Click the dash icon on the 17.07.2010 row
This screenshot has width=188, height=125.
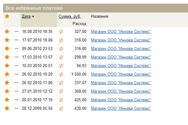pos(16,40)
